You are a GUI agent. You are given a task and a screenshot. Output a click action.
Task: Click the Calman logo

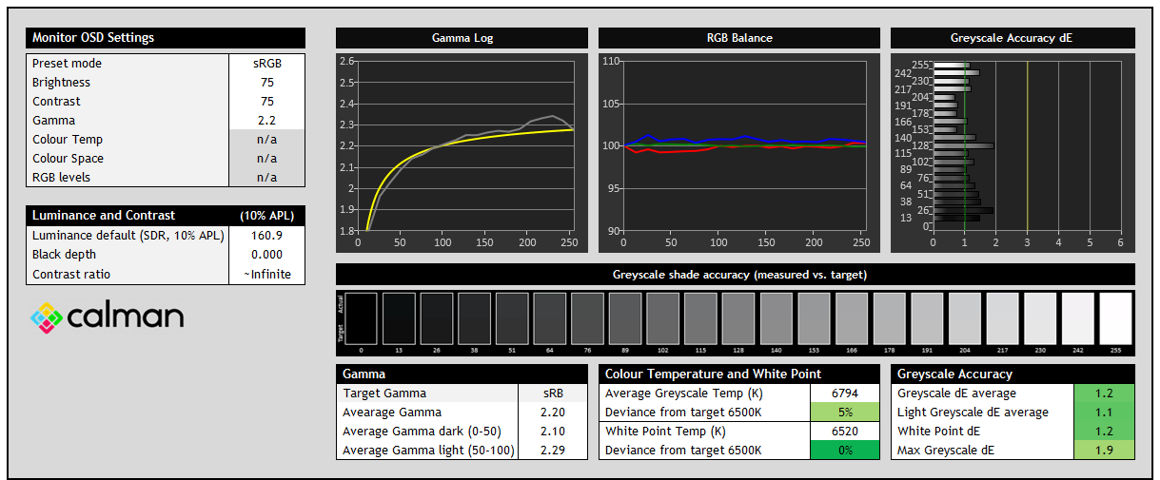108,317
